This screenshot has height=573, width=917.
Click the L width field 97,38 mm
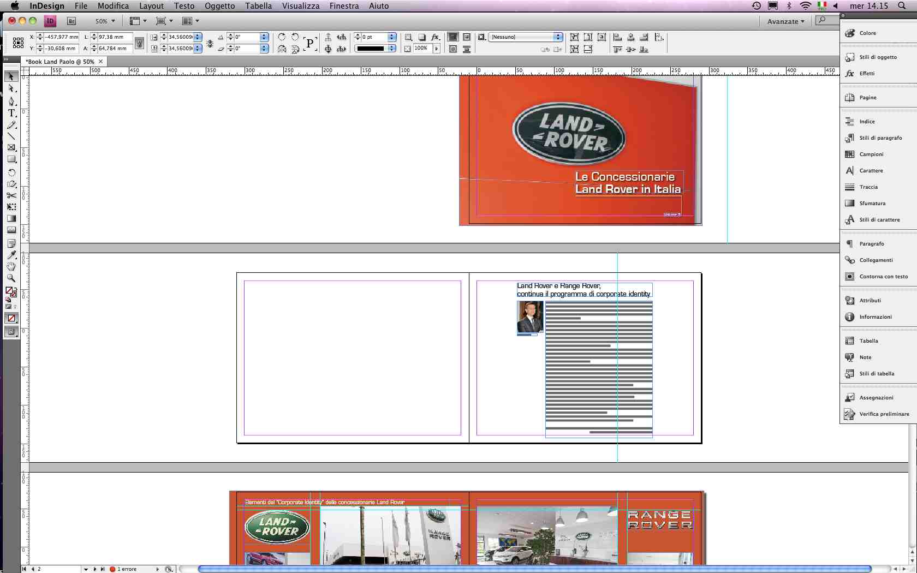pos(115,37)
